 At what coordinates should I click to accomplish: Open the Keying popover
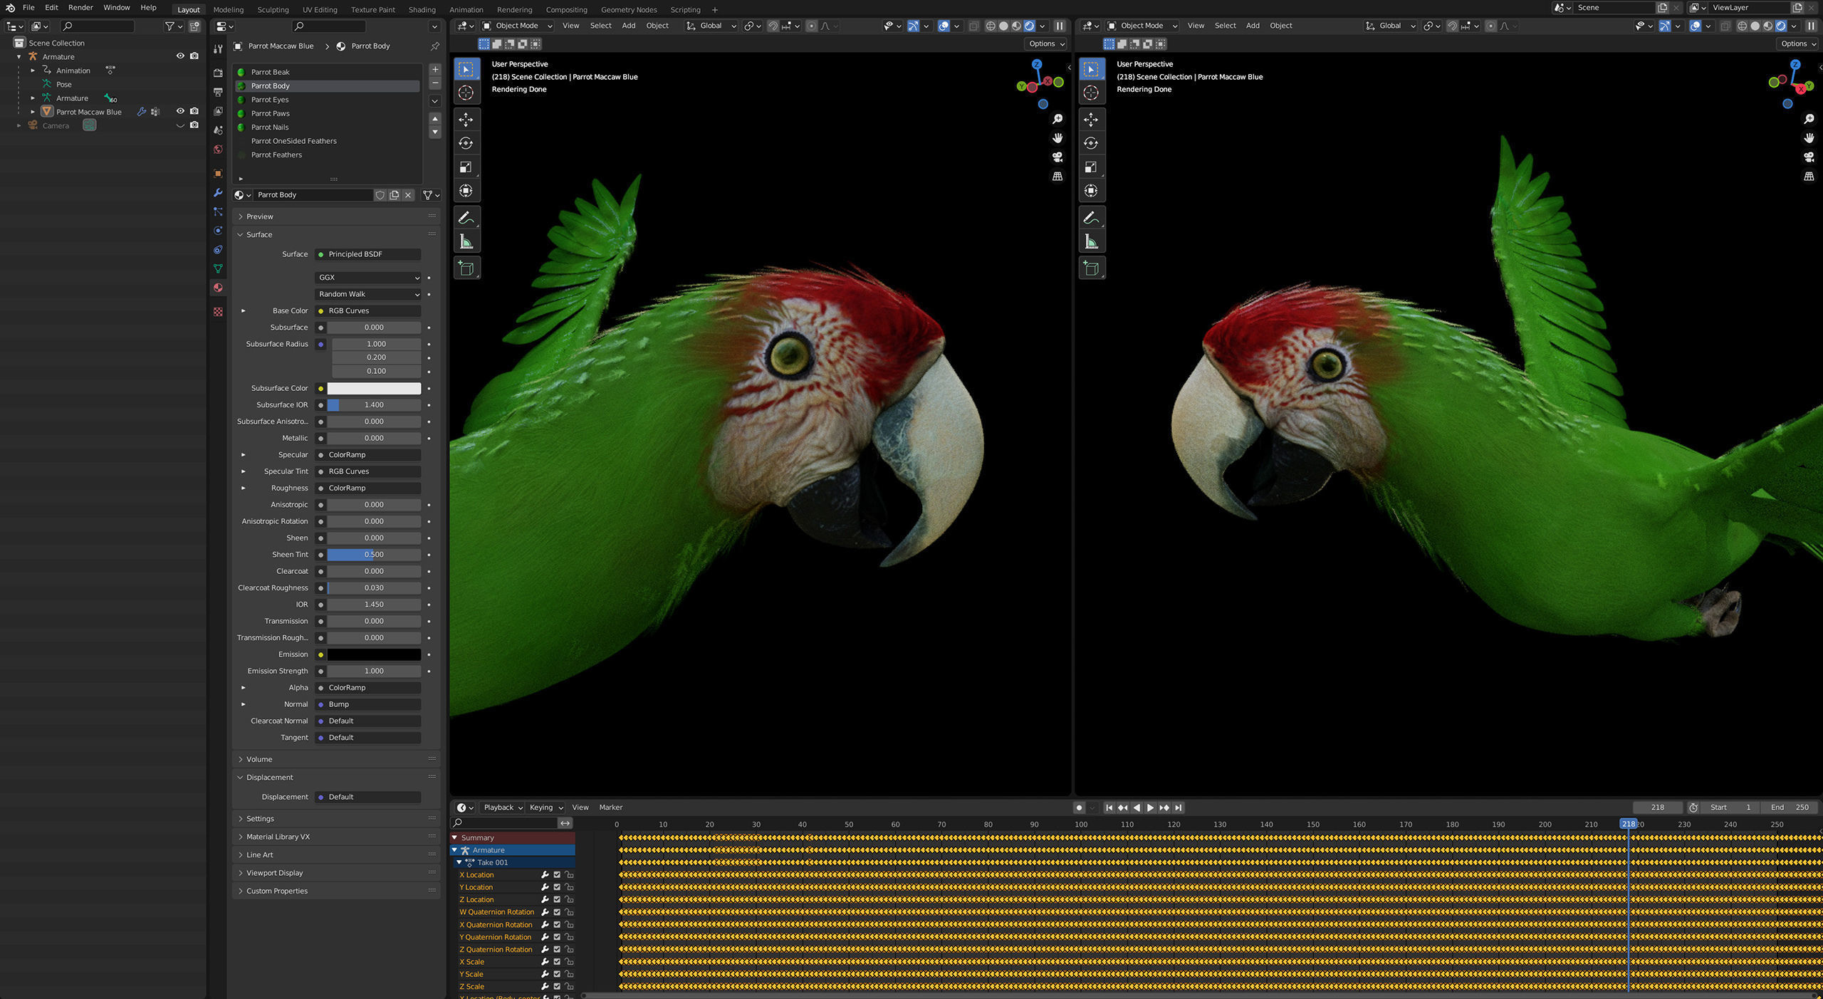click(x=546, y=807)
